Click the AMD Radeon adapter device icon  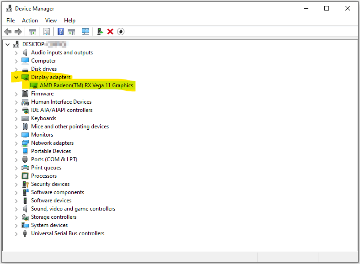coord(34,85)
